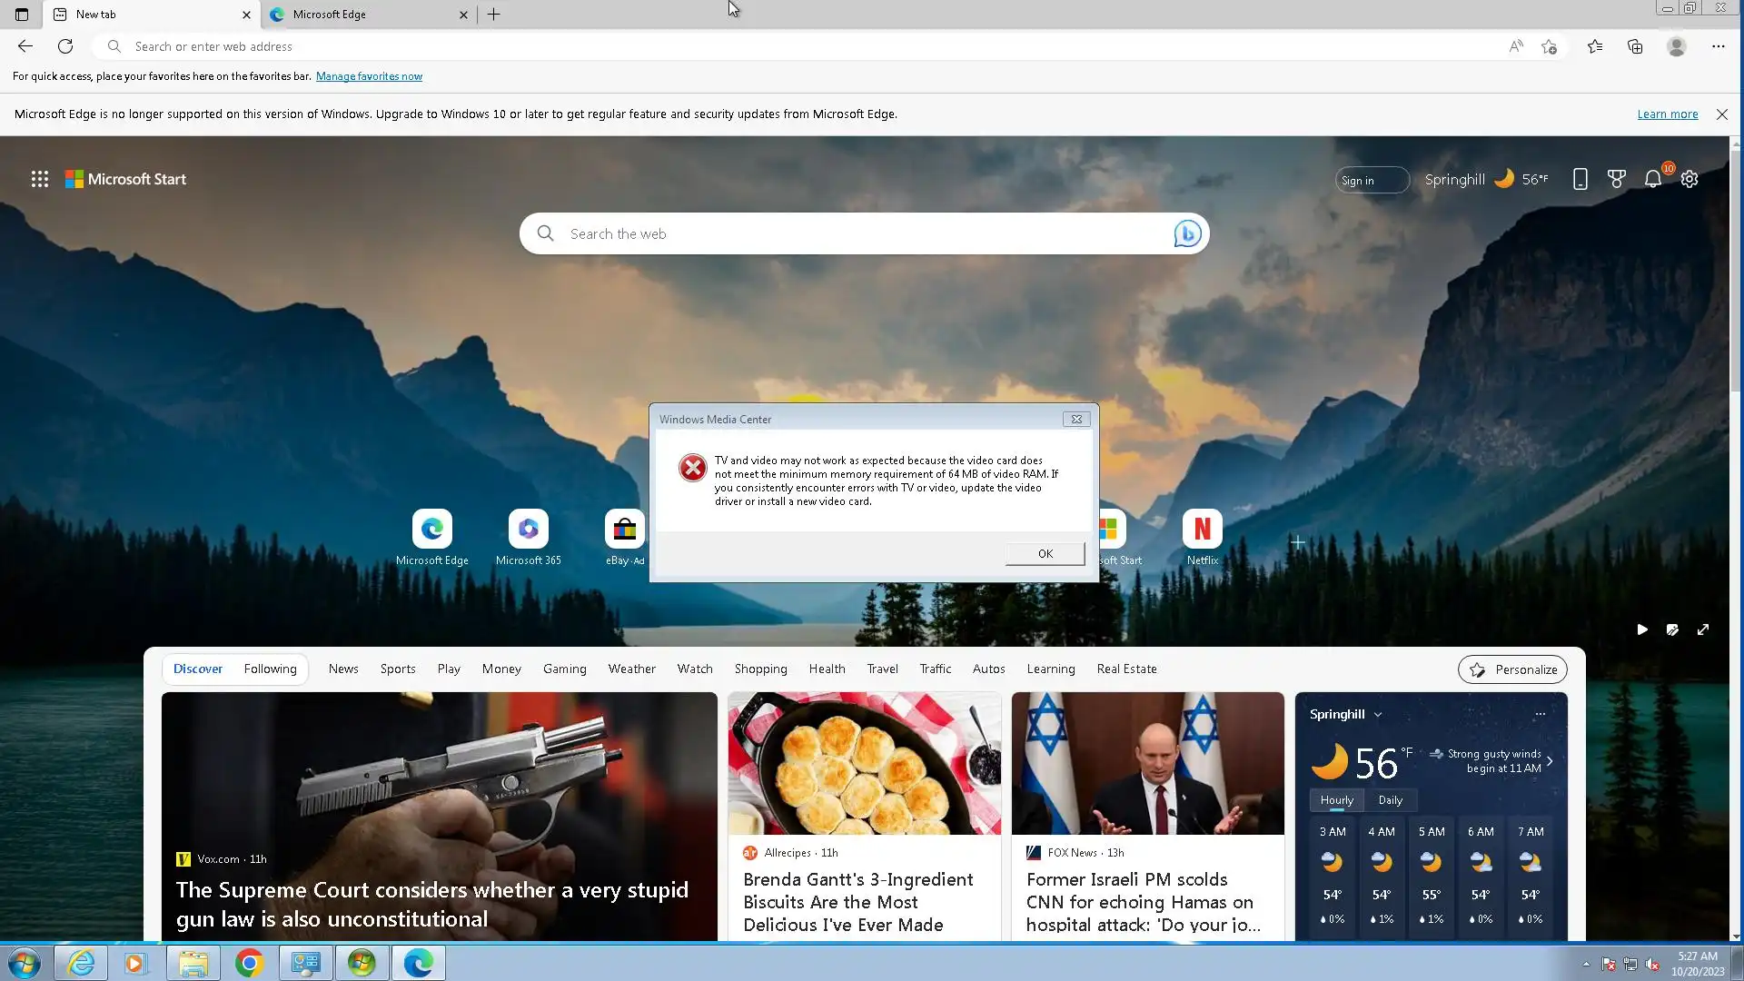Viewport: 1744px width, 981px height.
Task: Switch feed to Following
Action: pyautogui.click(x=270, y=669)
